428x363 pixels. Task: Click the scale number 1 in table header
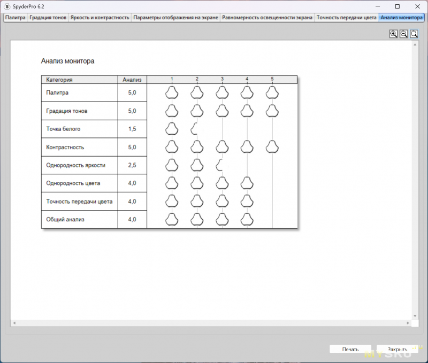coord(172,79)
